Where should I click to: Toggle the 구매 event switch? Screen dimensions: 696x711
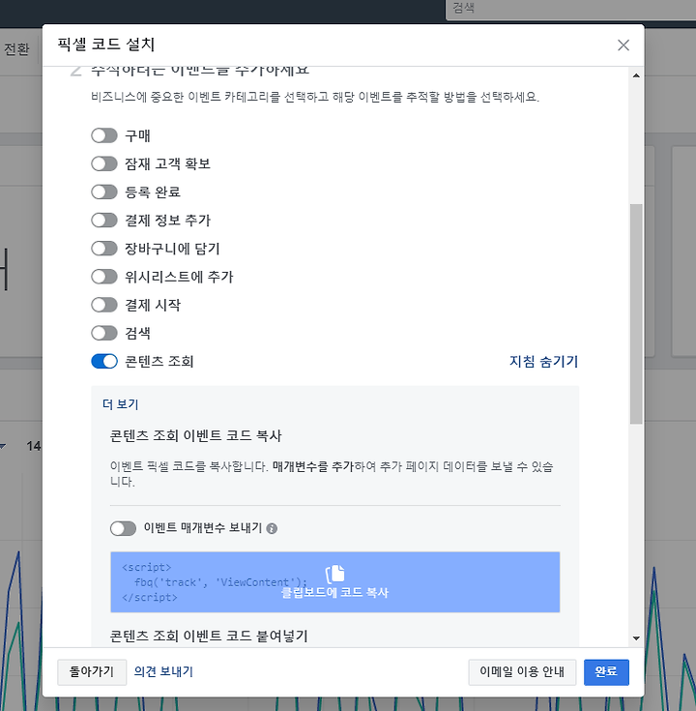pos(104,135)
